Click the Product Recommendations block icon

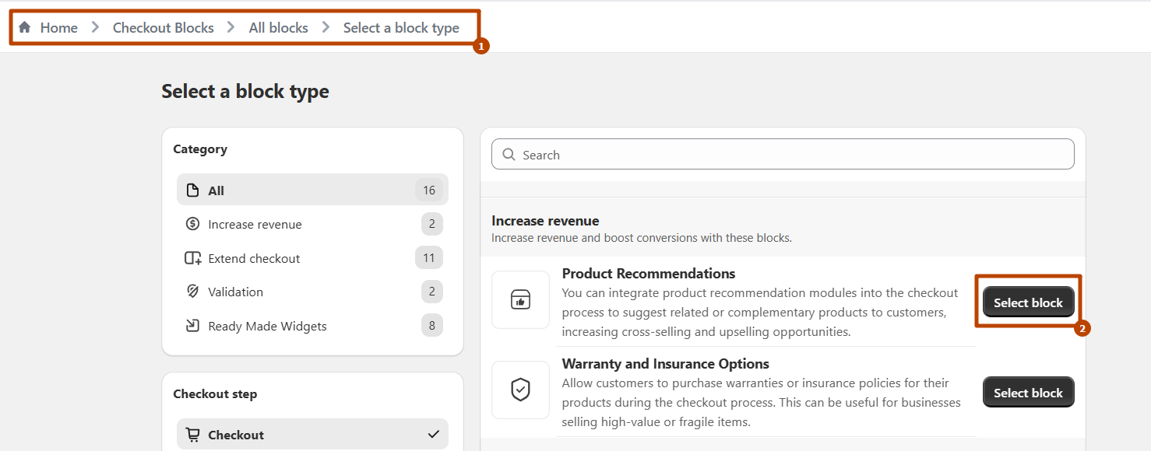(x=520, y=300)
